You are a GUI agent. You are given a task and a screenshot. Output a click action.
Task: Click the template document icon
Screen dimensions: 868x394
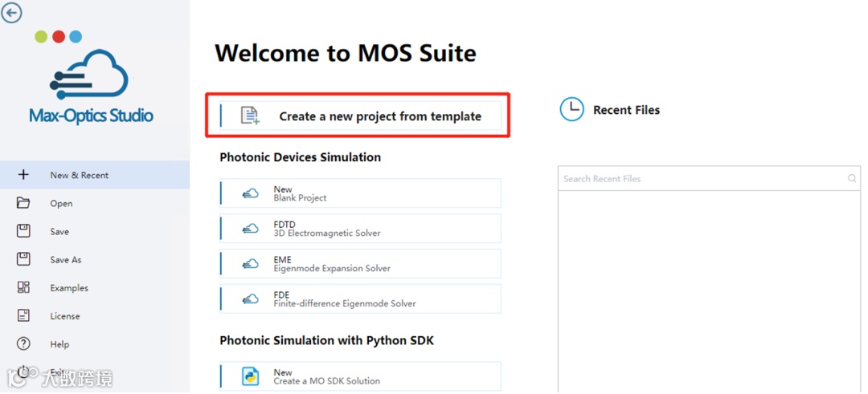pyautogui.click(x=250, y=116)
